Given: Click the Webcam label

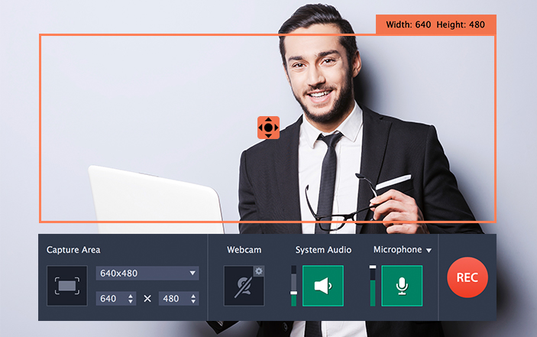Looking at the screenshot, I should click(244, 250).
